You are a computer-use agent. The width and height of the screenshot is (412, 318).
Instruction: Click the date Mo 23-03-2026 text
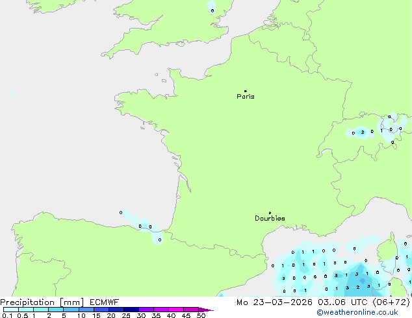274,302
